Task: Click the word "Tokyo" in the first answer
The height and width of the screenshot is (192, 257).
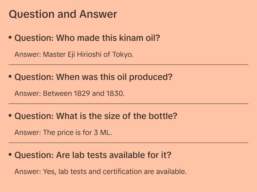Action: point(122,55)
